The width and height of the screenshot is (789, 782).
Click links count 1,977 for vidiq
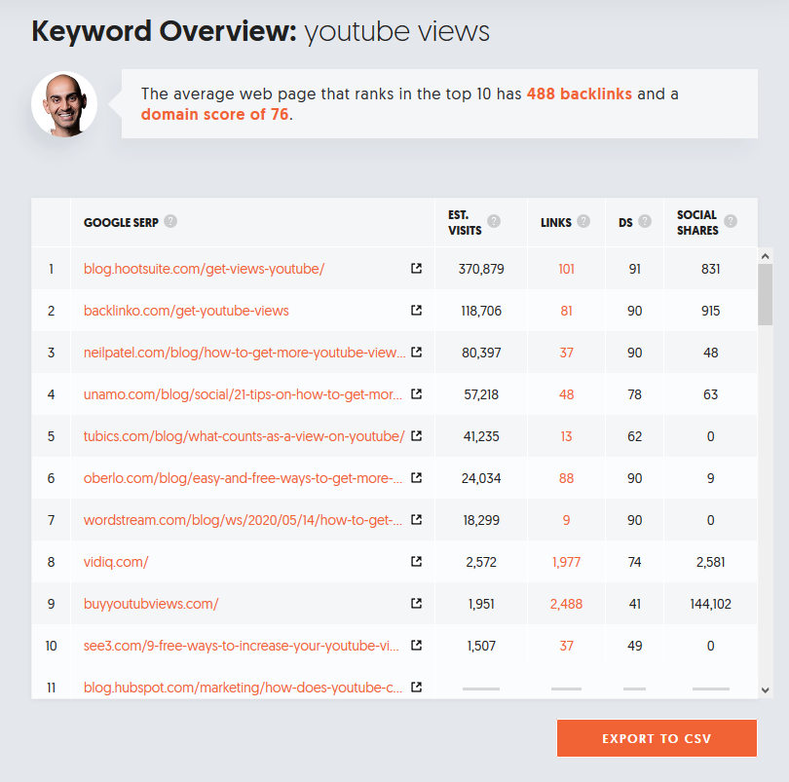pos(566,562)
